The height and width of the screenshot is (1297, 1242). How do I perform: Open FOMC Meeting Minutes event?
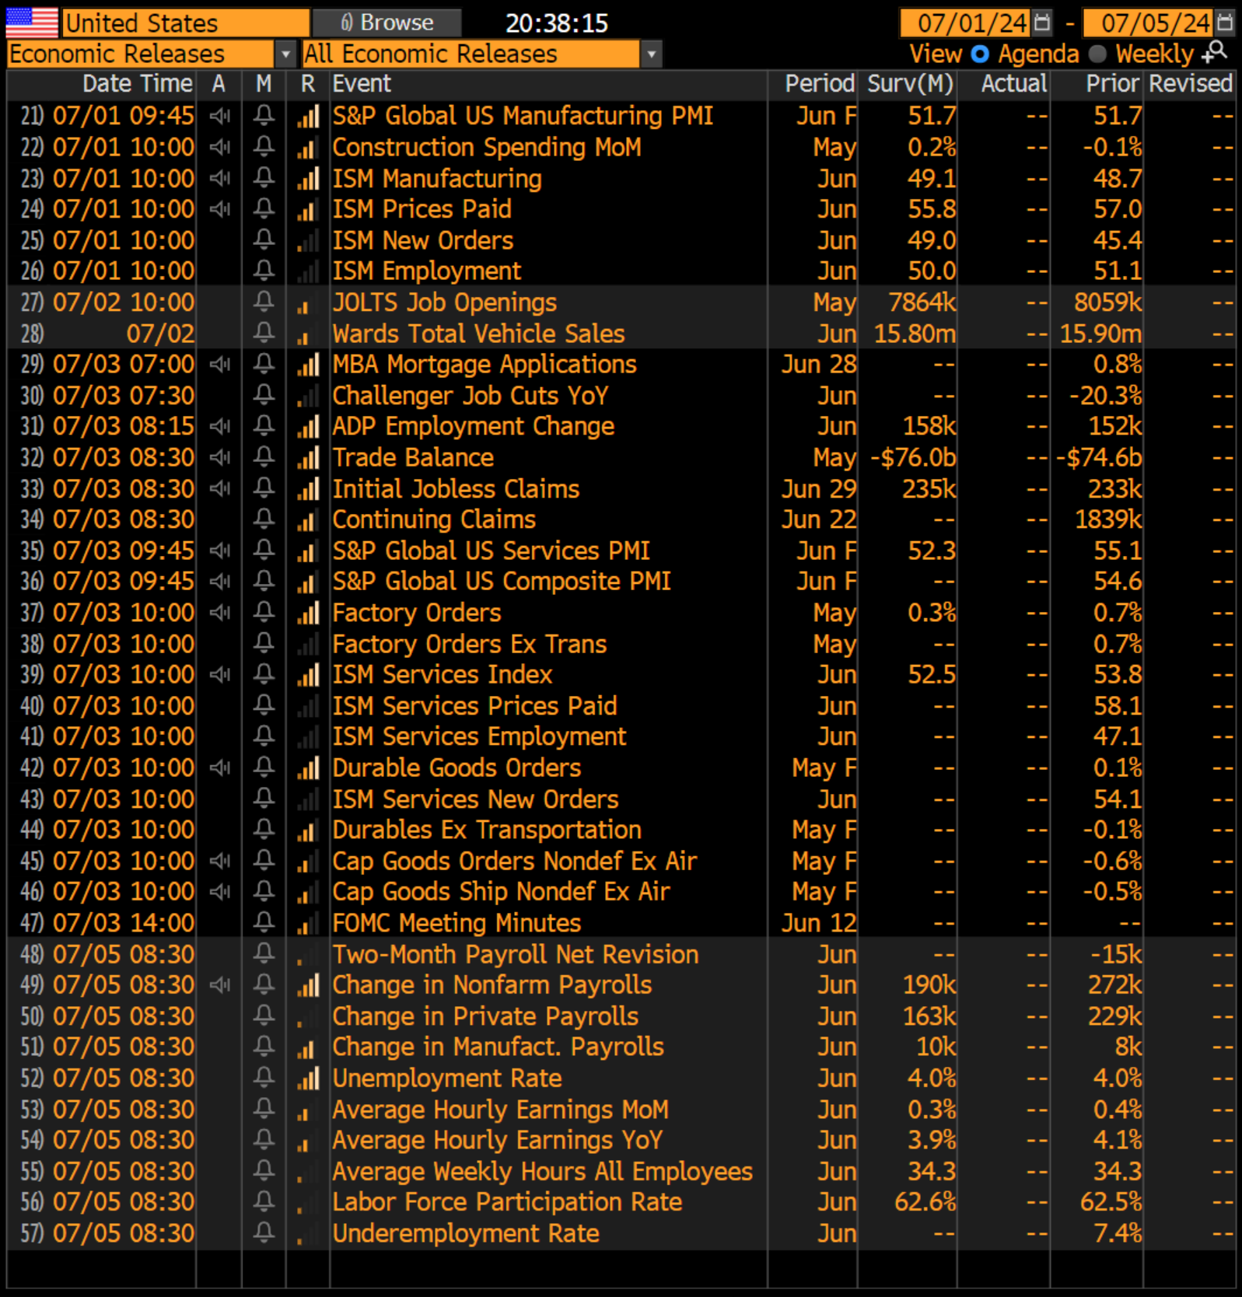457,923
